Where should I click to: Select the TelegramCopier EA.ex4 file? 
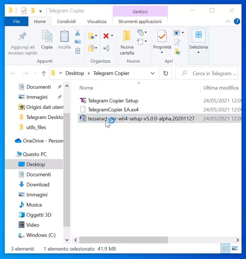click(x=113, y=109)
